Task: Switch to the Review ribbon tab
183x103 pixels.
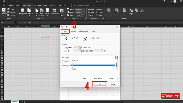Action: (x=52, y=5)
